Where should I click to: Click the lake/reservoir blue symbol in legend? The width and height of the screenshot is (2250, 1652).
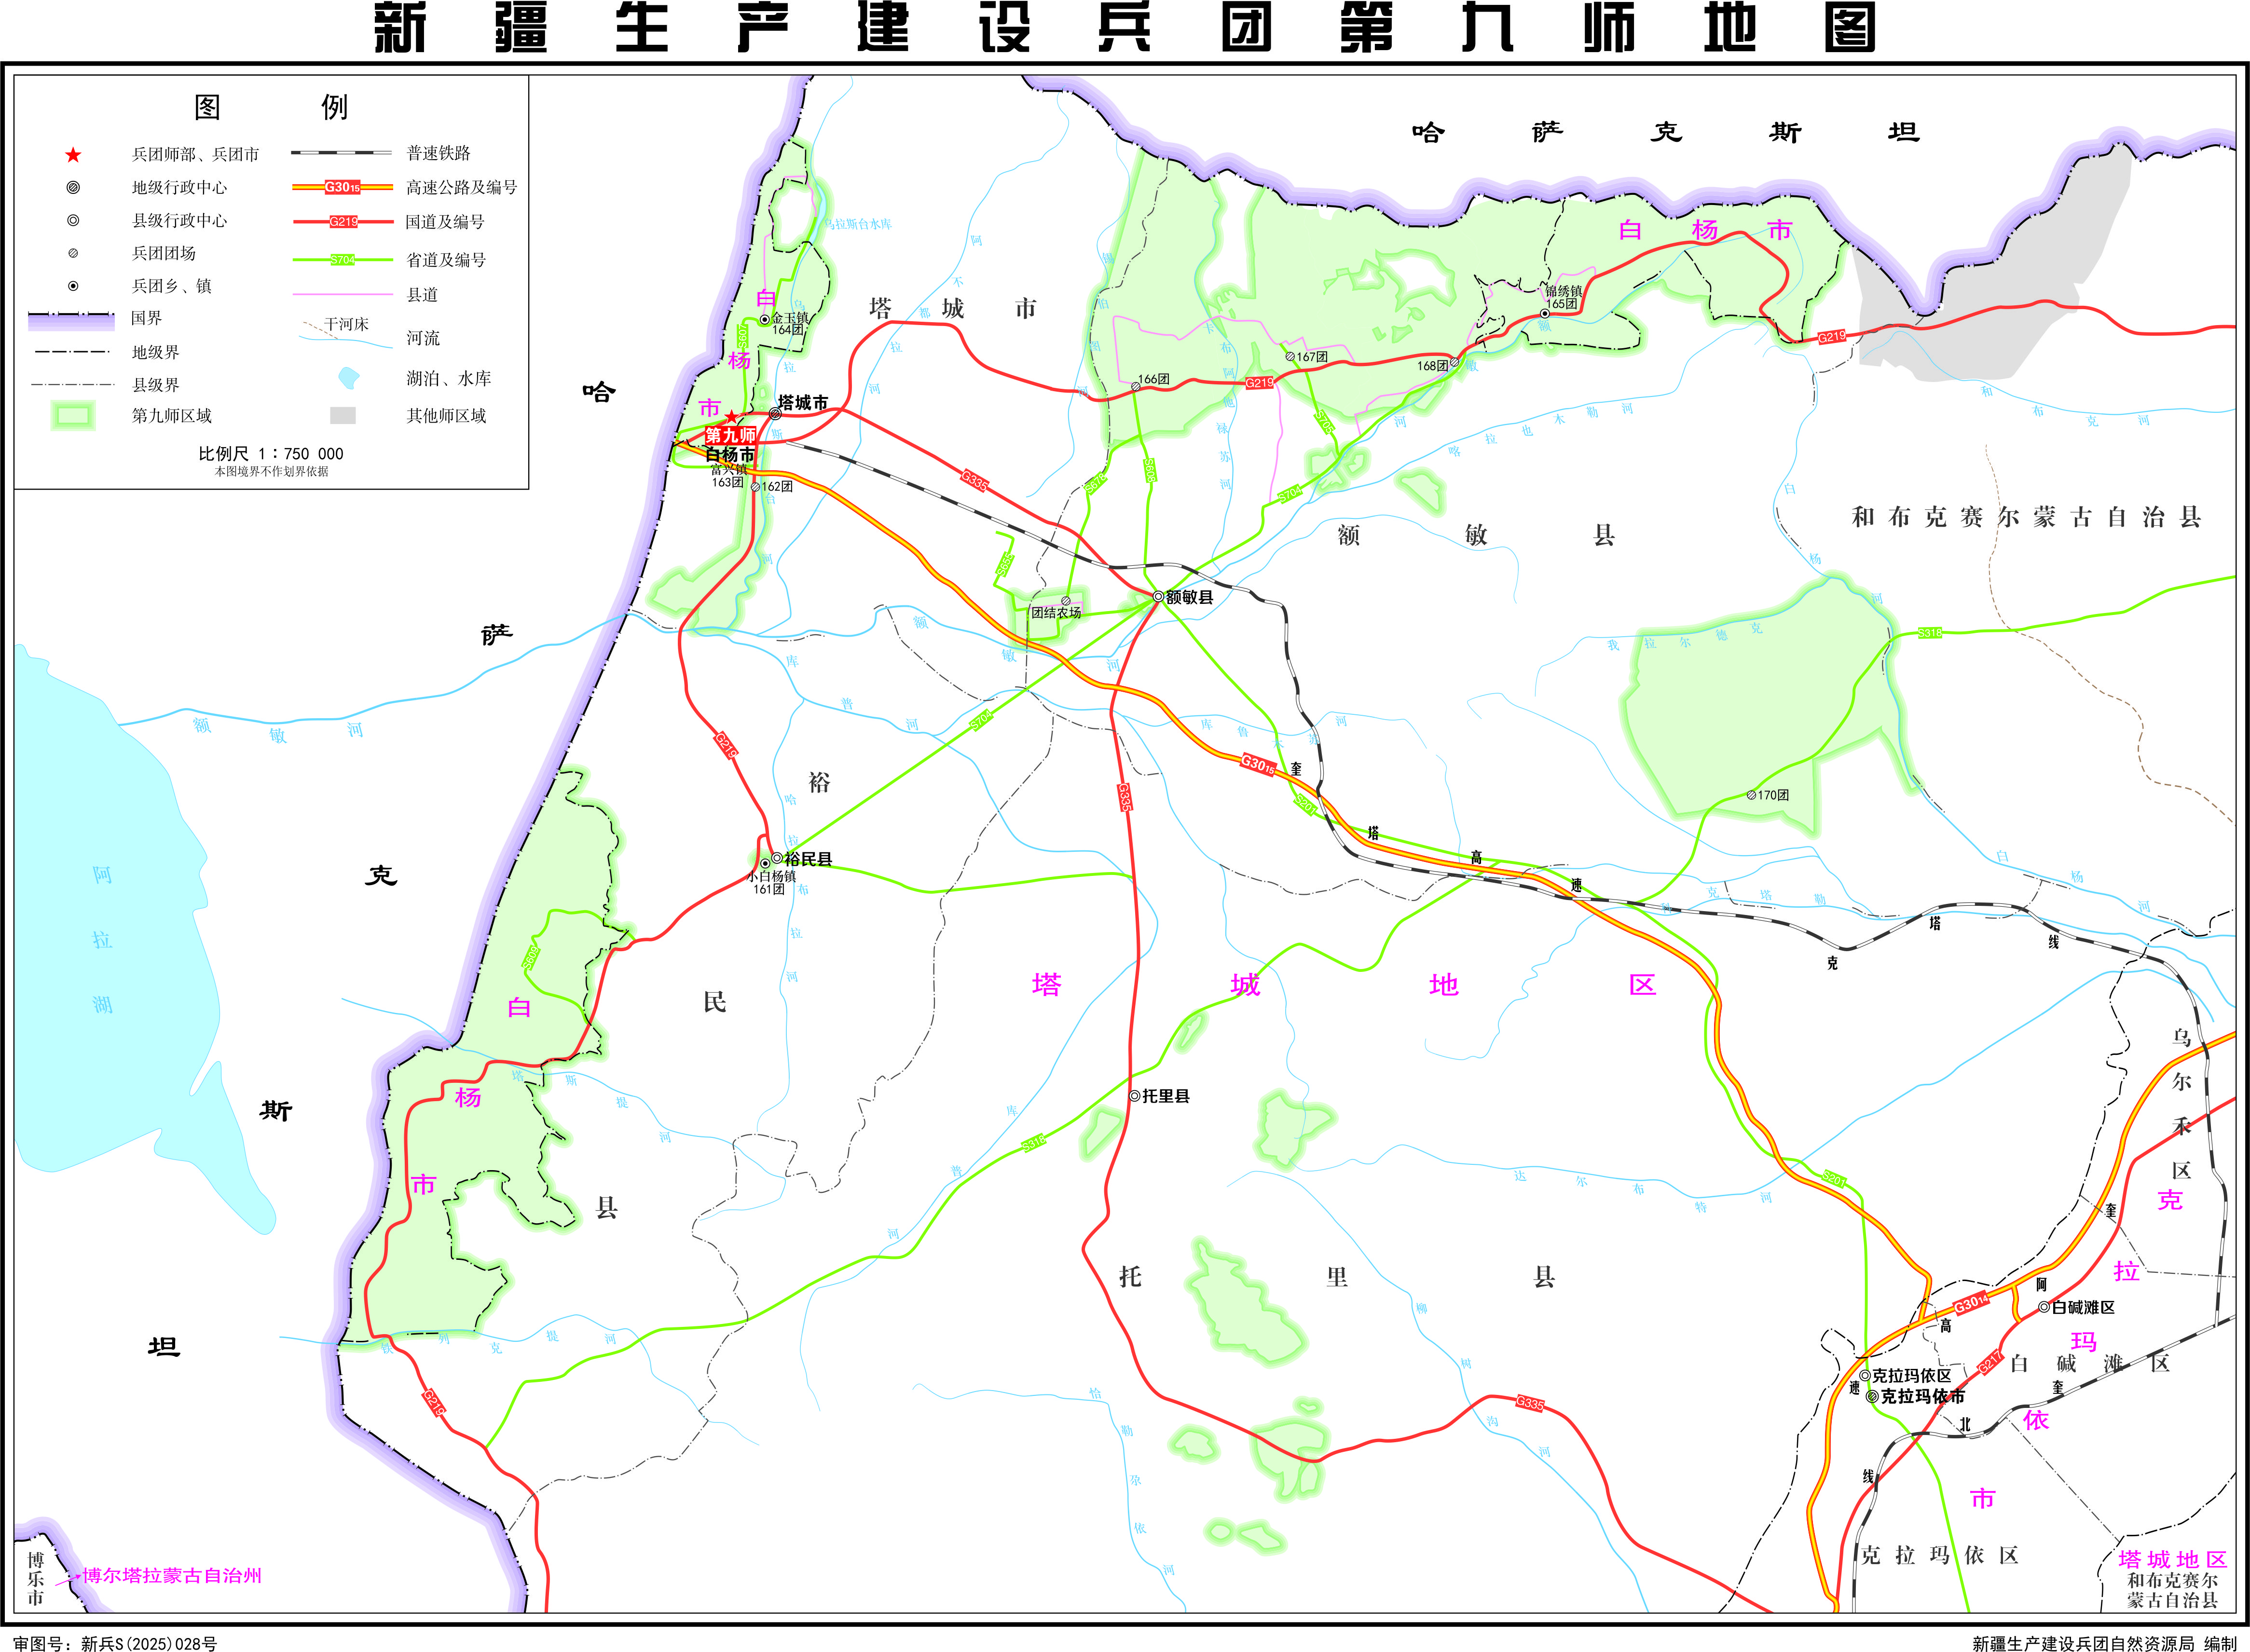(348, 378)
